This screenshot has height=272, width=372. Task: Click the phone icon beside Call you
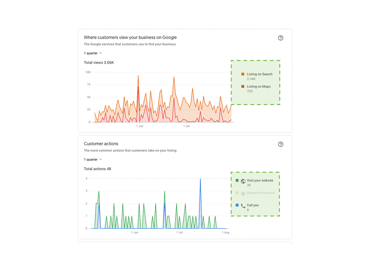[243, 205]
